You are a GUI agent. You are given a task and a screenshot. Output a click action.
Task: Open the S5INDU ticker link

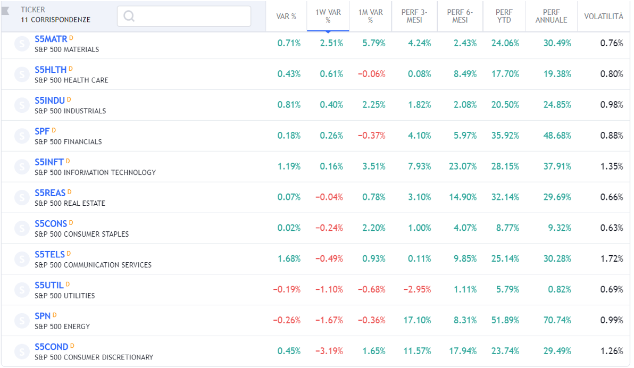pos(49,101)
